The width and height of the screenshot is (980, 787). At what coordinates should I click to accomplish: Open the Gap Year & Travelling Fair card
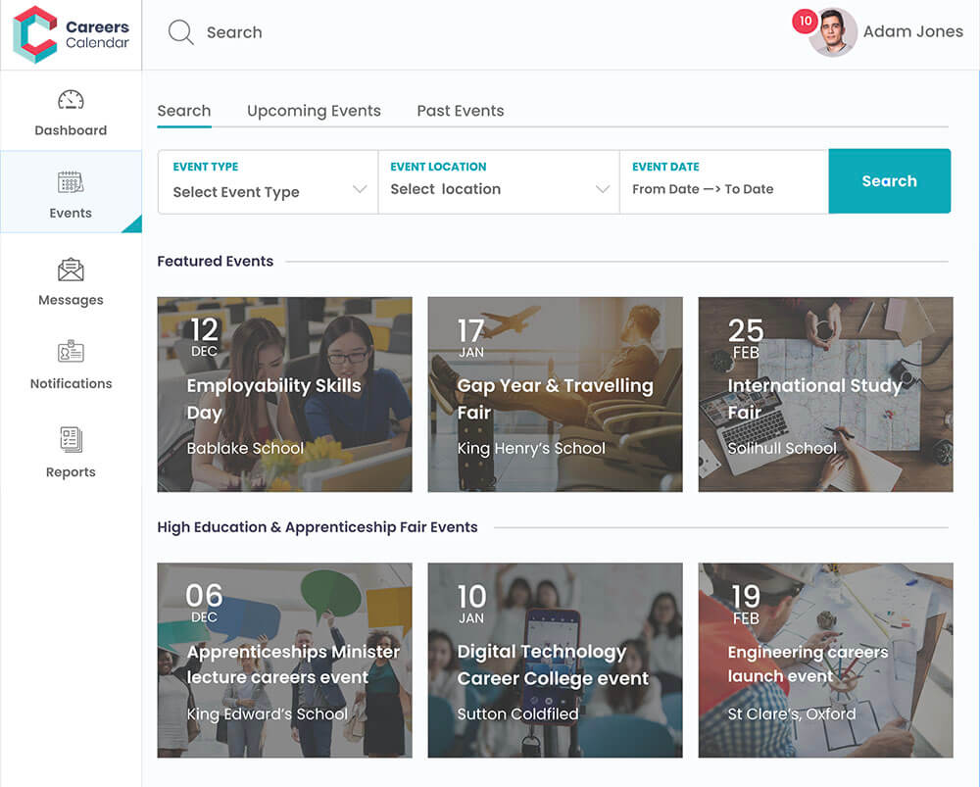(555, 394)
